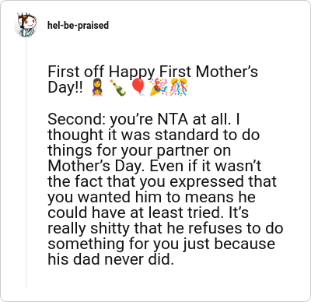Click the "thought it was standard to do" line
This screenshot has height=302, width=311.
[154, 135]
